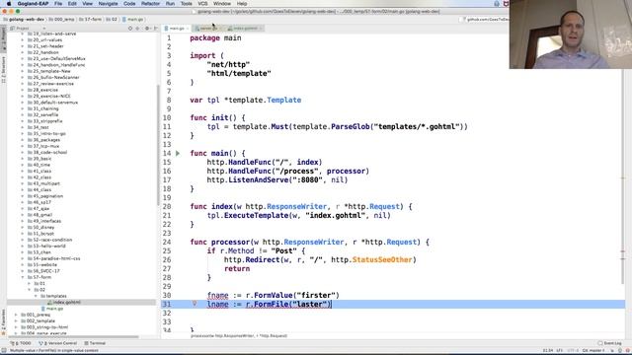
Task: Open the Refactor menu
Action: tap(151, 4)
